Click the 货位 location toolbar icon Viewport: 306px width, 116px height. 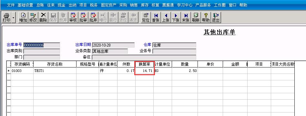pyautogui.click(x=123, y=17)
